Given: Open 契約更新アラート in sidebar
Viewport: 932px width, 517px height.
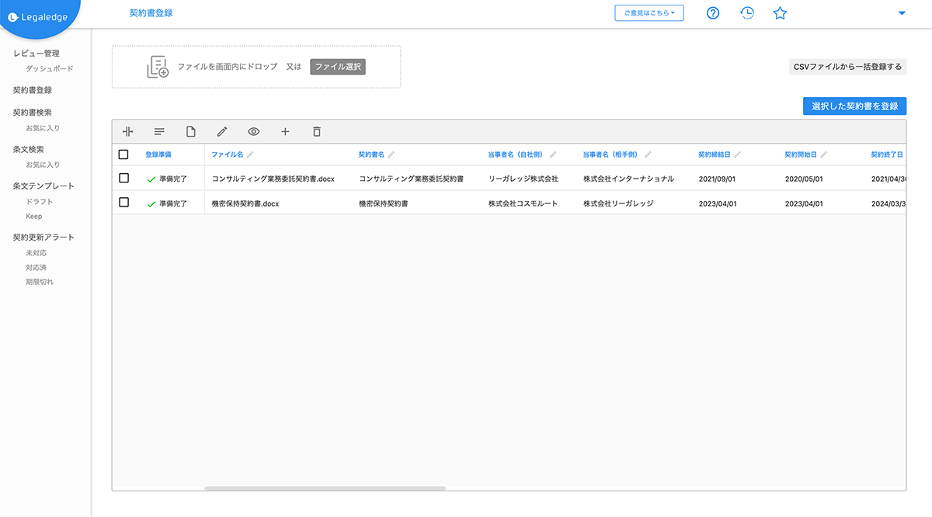Looking at the screenshot, I should pos(43,238).
